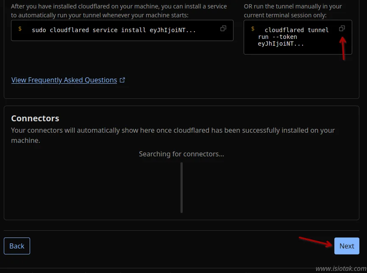Click the dollar prompt of the service install command
The width and height of the screenshot is (367, 273).
tap(20, 29)
